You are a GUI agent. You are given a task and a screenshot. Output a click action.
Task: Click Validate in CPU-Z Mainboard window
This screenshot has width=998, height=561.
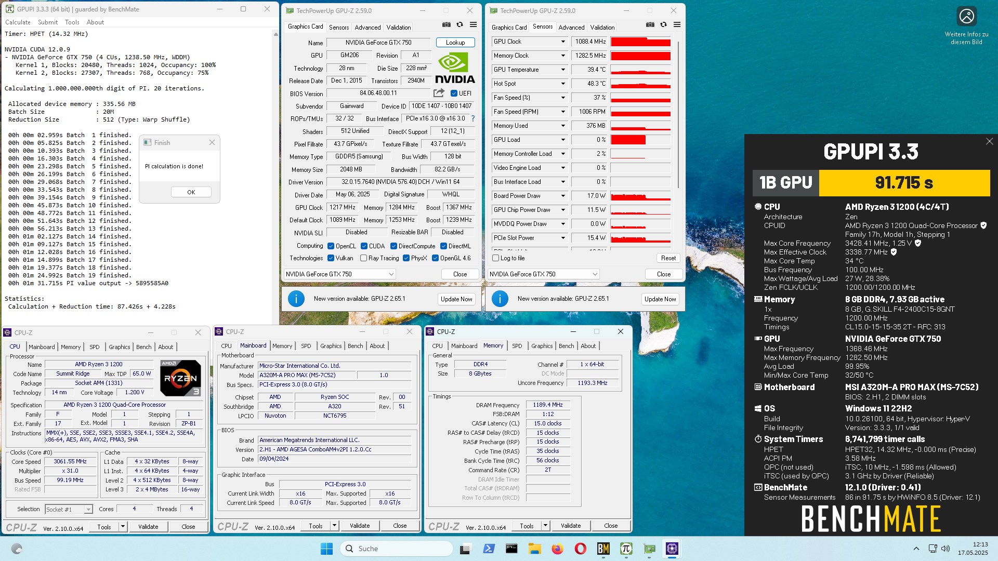point(360,526)
